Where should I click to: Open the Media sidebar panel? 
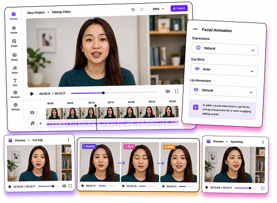14,57
